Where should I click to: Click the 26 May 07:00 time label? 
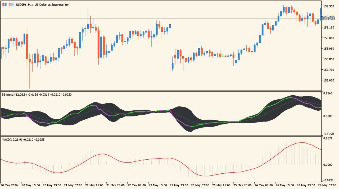pos(264,185)
